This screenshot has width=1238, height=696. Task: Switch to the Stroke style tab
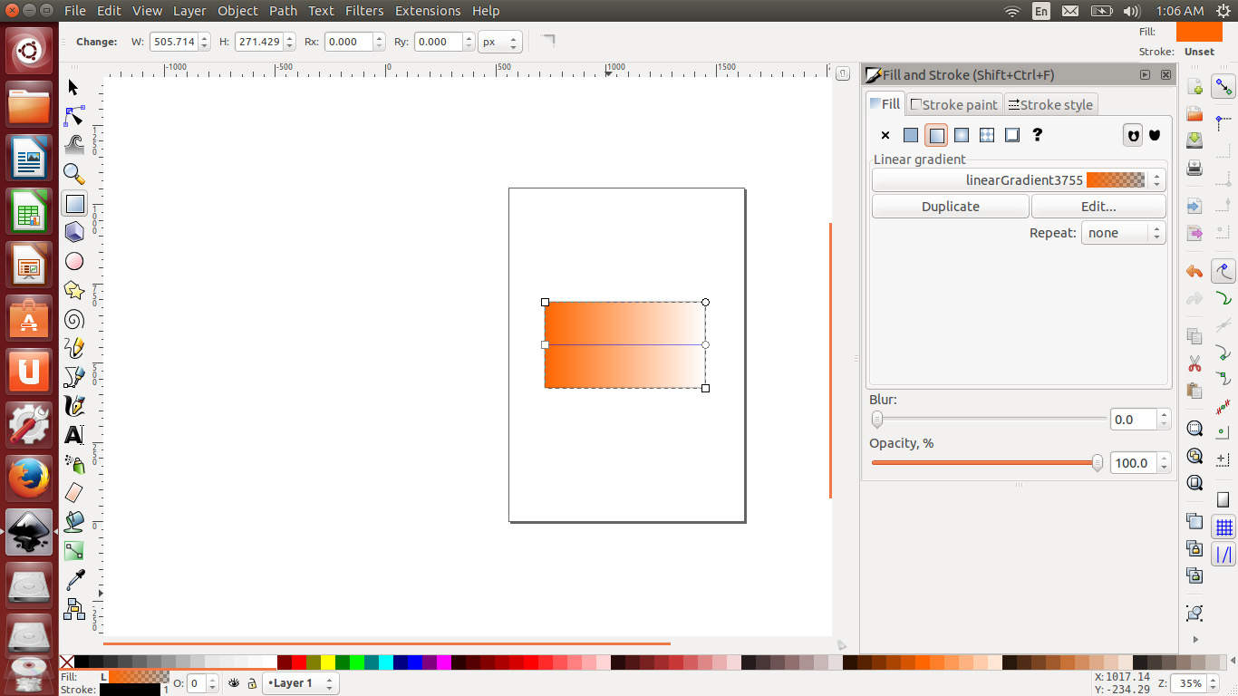[1050, 104]
